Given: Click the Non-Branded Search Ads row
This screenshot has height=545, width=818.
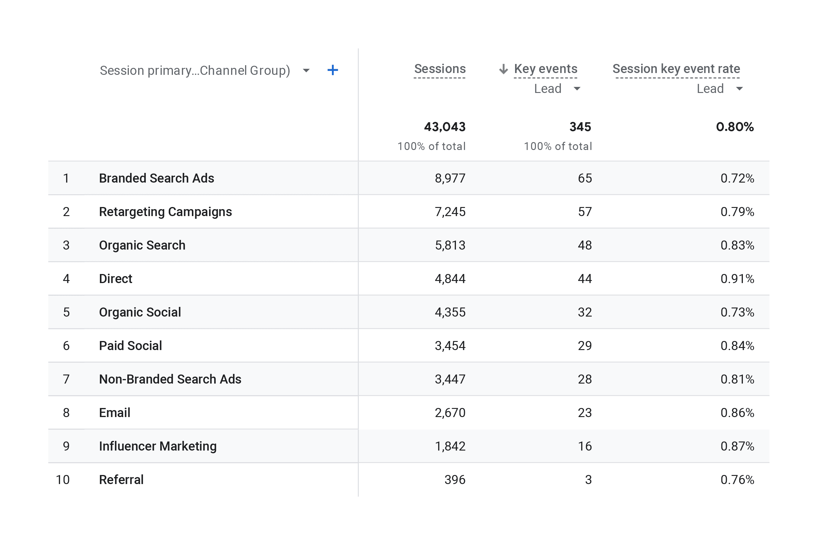Looking at the screenshot, I should point(170,379).
